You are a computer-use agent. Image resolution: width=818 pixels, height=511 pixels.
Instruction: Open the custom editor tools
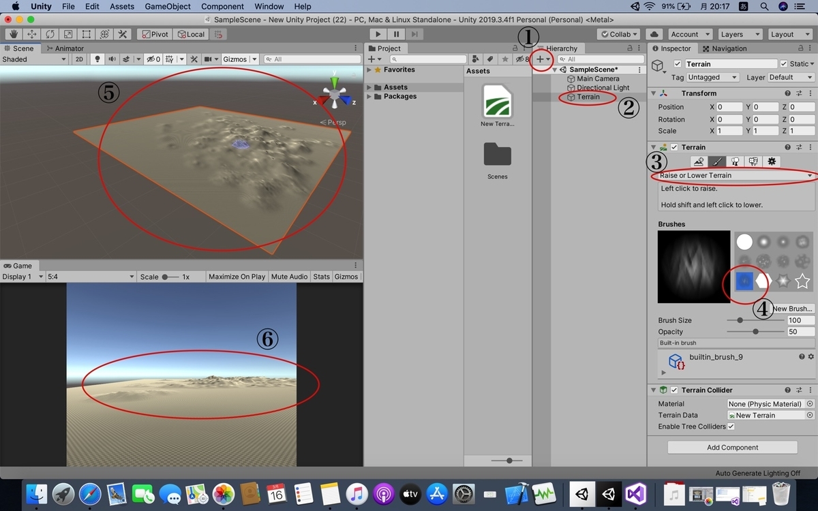tap(123, 34)
